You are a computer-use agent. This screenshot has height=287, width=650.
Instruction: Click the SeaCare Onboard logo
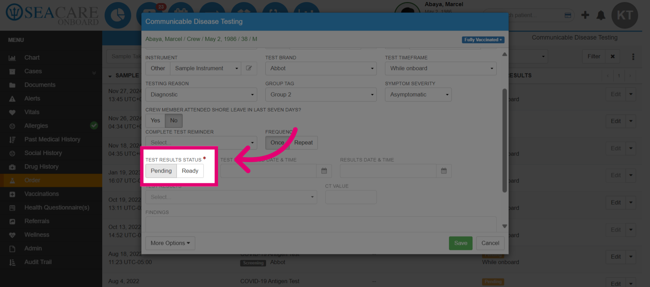point(52,15)
